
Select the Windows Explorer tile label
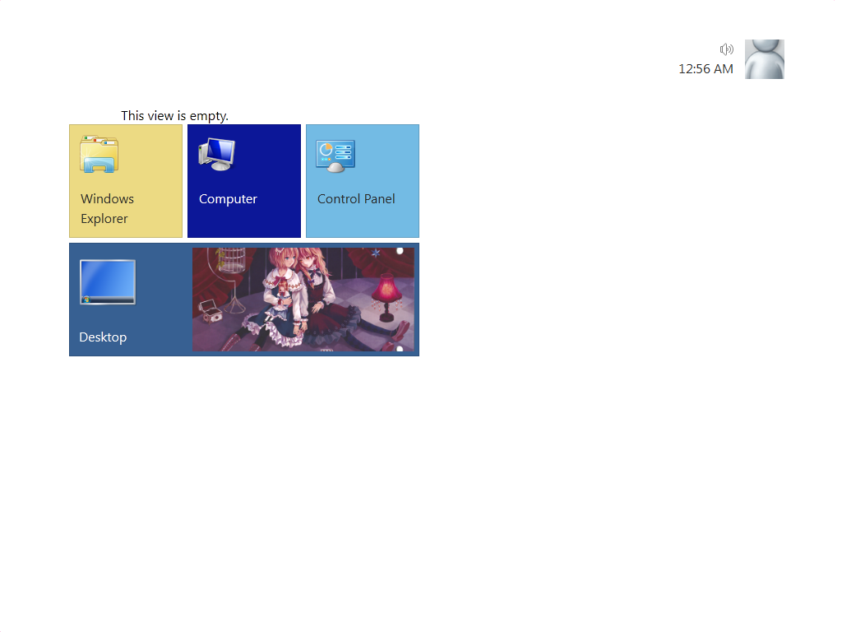click(x=107, y=208)
